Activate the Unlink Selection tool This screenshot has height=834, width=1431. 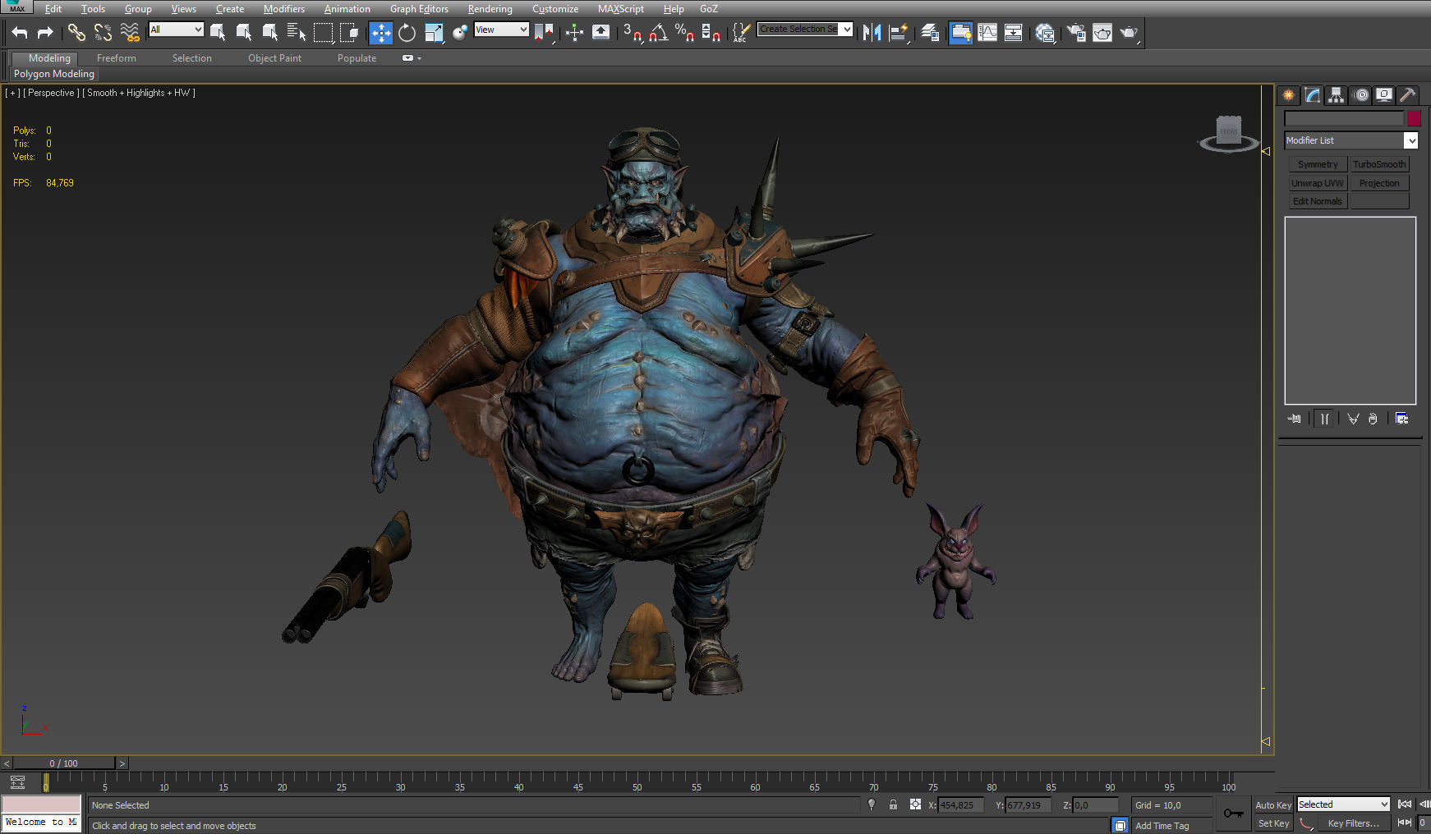click(103, 32)
